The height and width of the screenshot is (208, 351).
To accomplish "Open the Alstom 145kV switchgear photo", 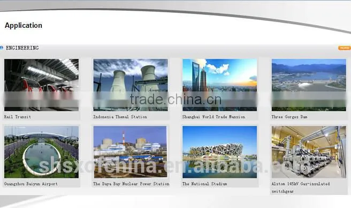I will tap(309, 152).
